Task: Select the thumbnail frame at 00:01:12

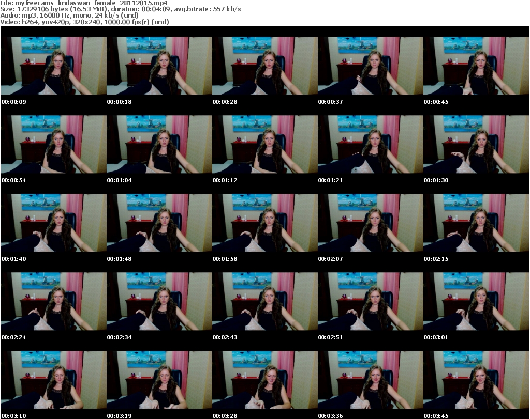Action: tap(265, 144)
